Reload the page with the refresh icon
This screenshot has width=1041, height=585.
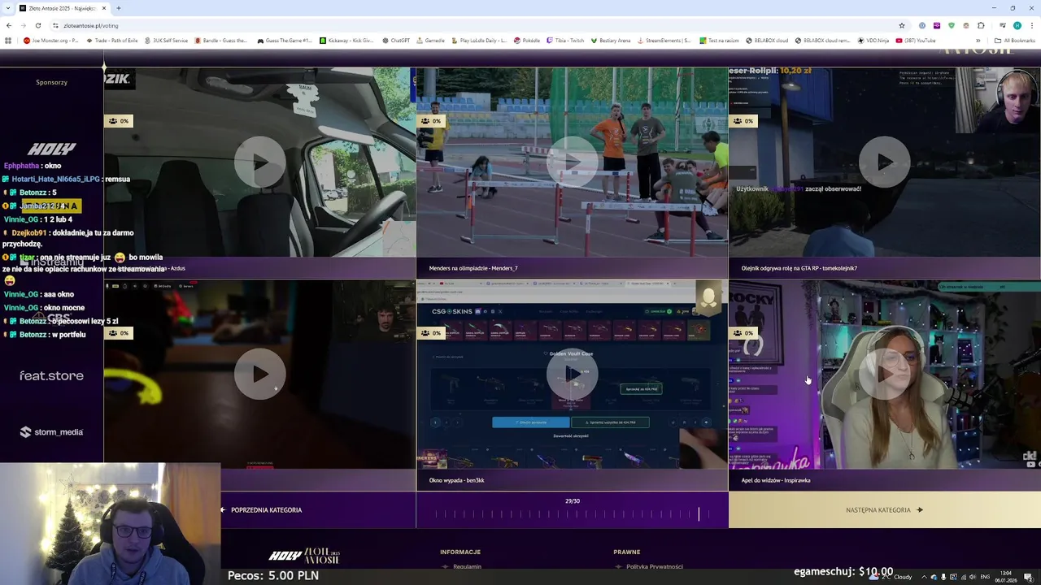coord(37,25)
